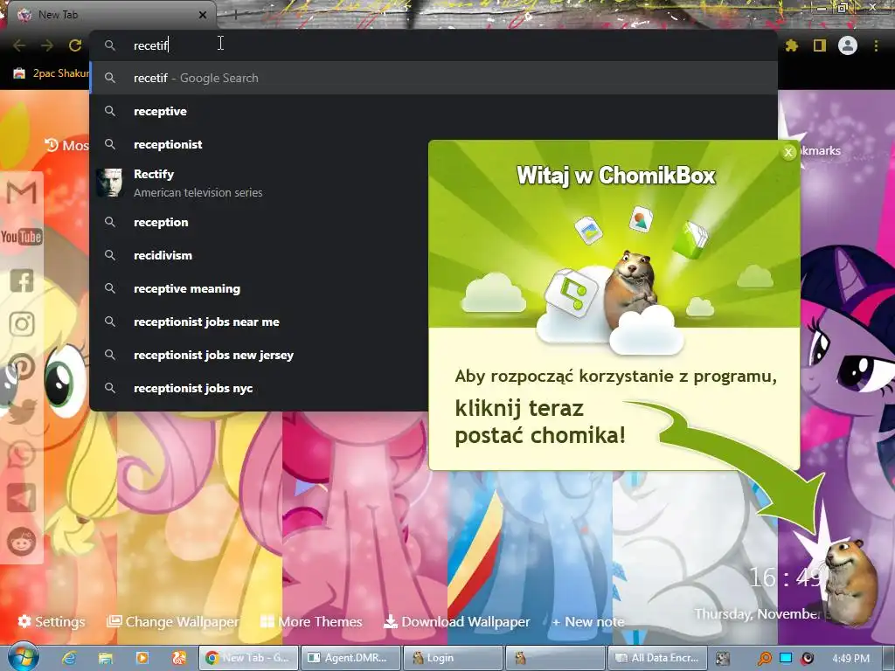Click the hamster character icon
The image size is (895, 671).
coord(850,581)
